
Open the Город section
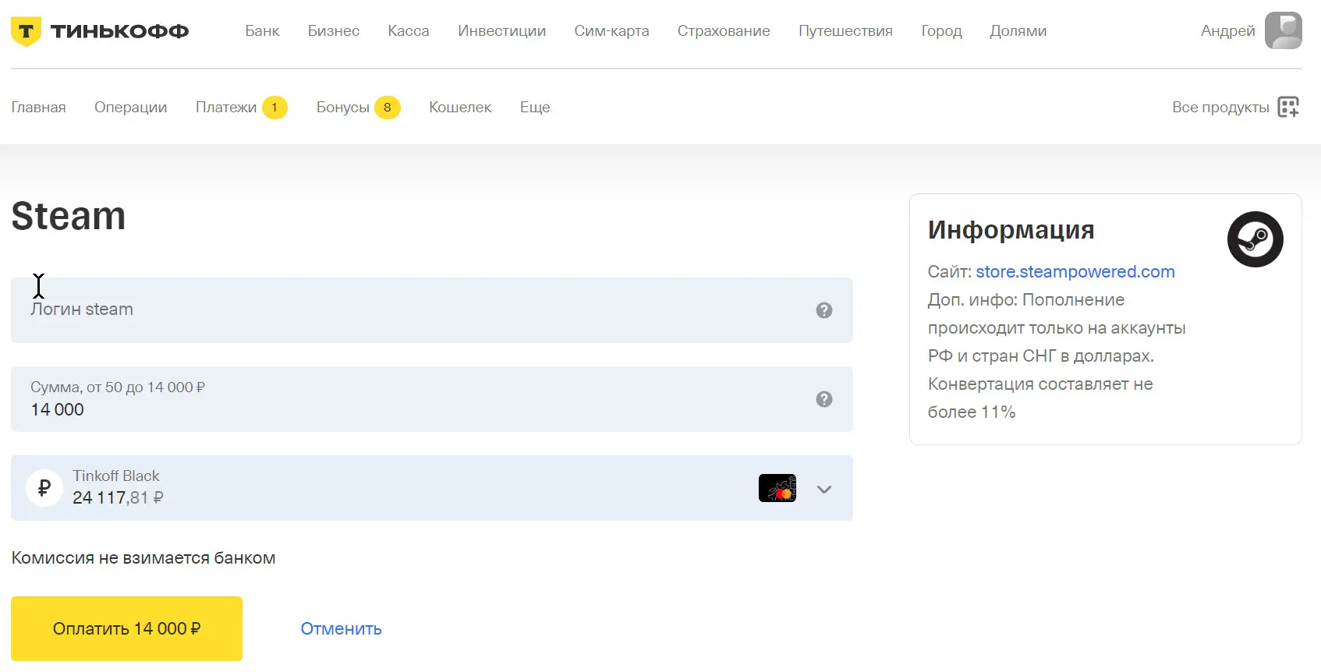tap(941, 31)
